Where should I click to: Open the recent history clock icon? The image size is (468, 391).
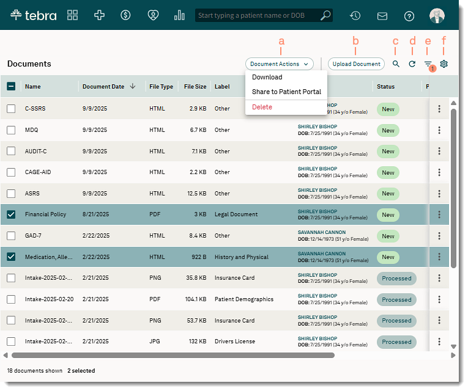[355, 16]
